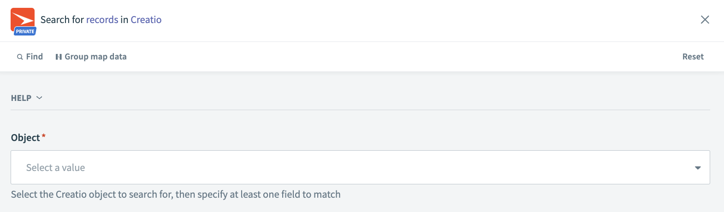Click the red required asterisk by Object
The height and width of the screenshot is (212, 724).
pos(44,136)
